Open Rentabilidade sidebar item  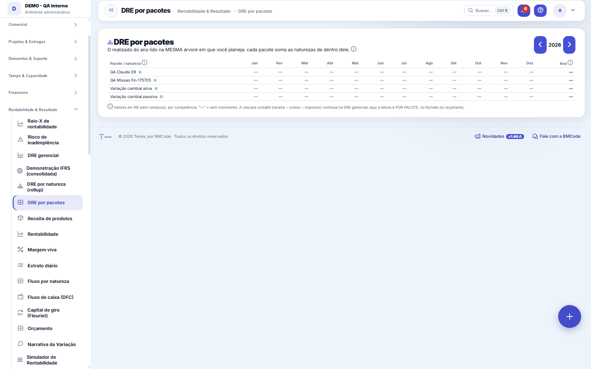(x=48, y=234)
